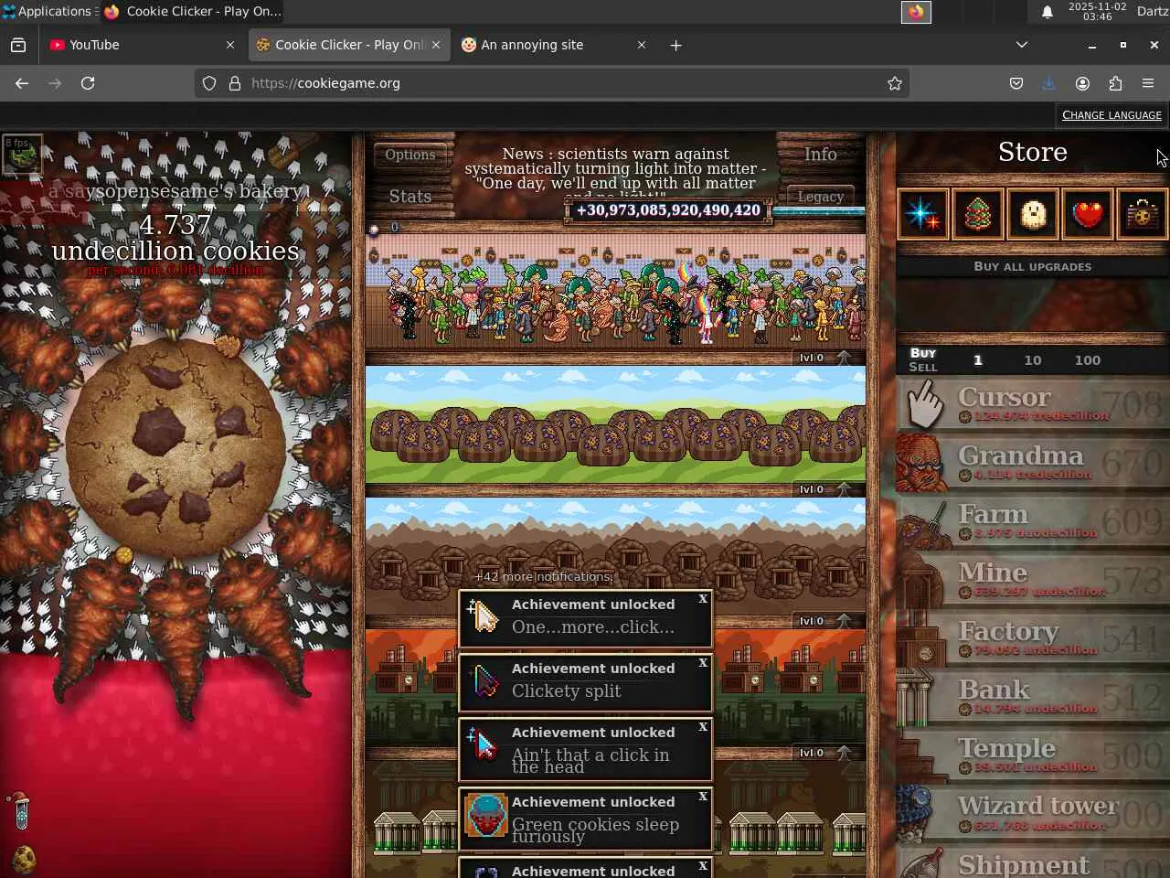Screen dimensions: 1170x878
Task: Open the Legacy ascension screen
Action: pyautogui.click(x=820, y=197)
